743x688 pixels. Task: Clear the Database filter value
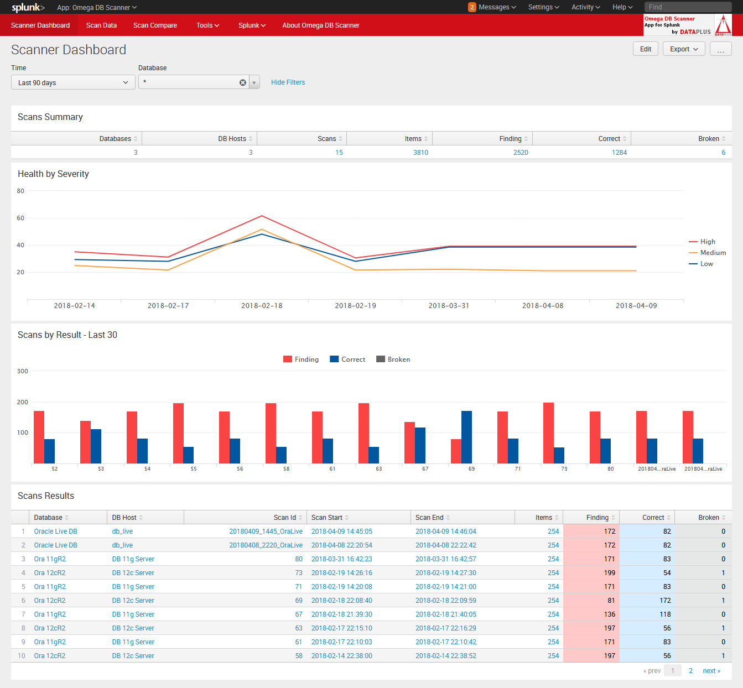[242, 82]
